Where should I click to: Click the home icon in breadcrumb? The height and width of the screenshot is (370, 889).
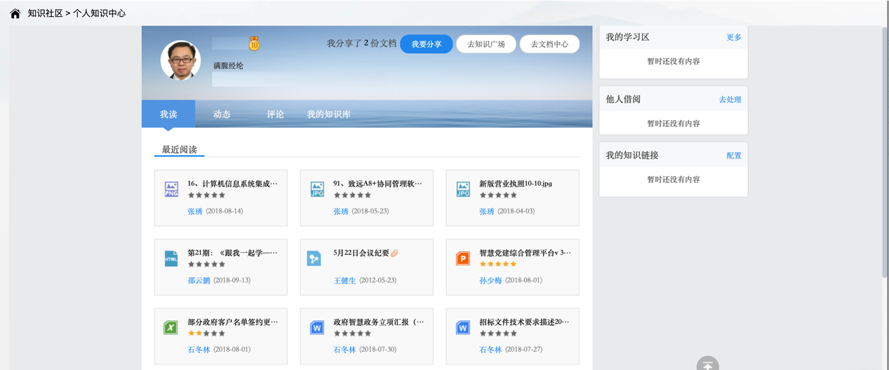pyautogui.click(x=15, y=13)
